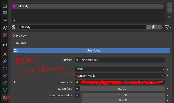Expand material slot list filter triangle
Viewport: 174px width, 103px height.
click(14, 20)
